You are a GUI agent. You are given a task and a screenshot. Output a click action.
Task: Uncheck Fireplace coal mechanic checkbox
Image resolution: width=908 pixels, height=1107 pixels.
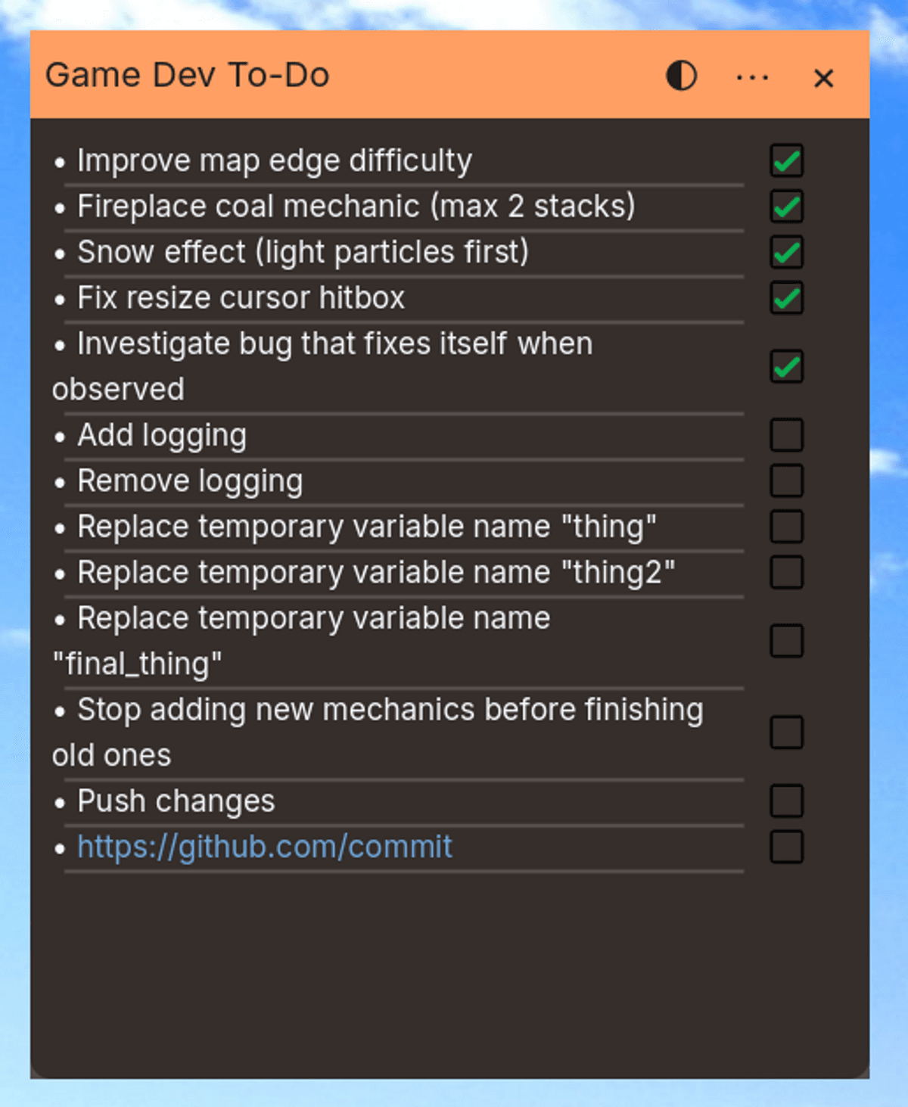pos(786,207)
